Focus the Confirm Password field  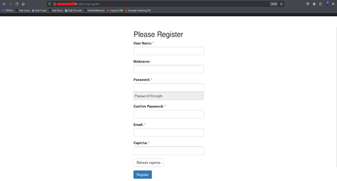tap(168, 114)
